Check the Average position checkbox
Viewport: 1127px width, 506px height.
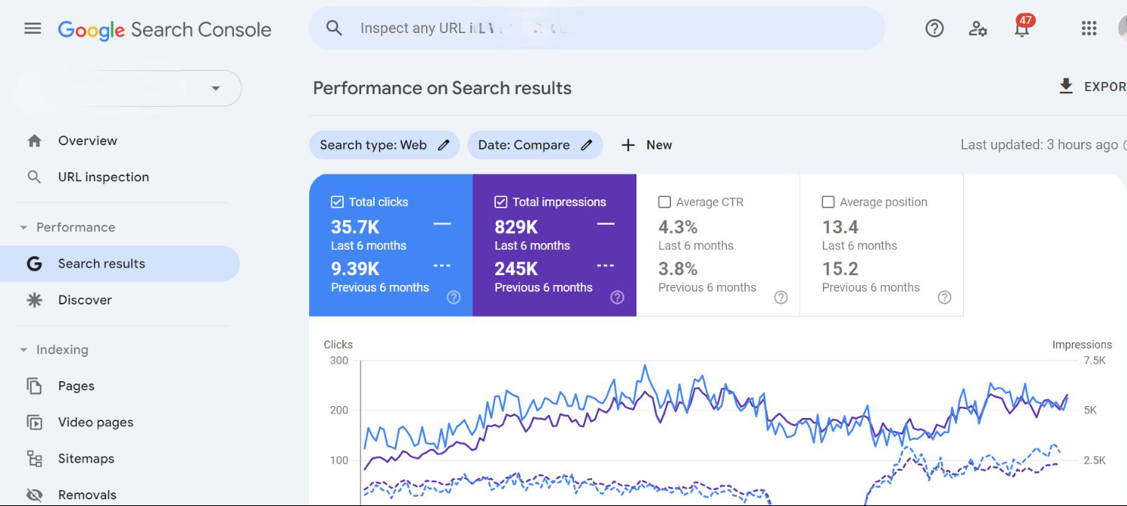coord(828,202)
